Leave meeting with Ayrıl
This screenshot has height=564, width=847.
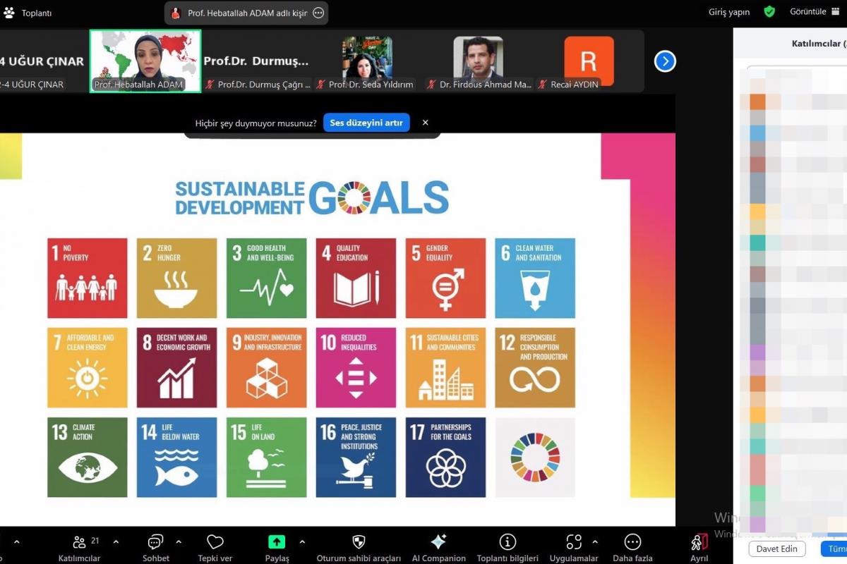[x=699, y=548]
